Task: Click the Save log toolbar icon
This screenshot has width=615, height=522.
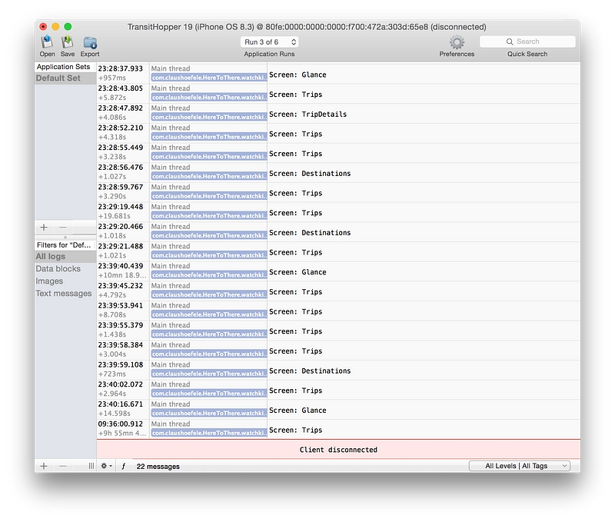Action: coord(68,42)
